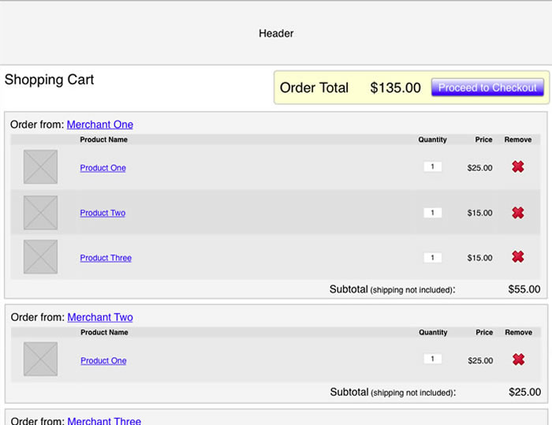Image resolution: width=552 pixels, height=425 pixels.
Task: Click the $15.00 price of Product Two
Action: (x=479, y=213)
